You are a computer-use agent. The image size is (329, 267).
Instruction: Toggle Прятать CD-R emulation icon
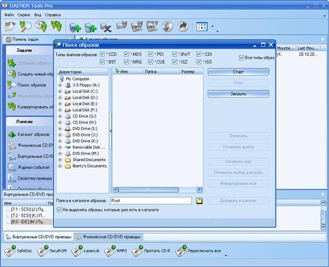tap(138, 251)
